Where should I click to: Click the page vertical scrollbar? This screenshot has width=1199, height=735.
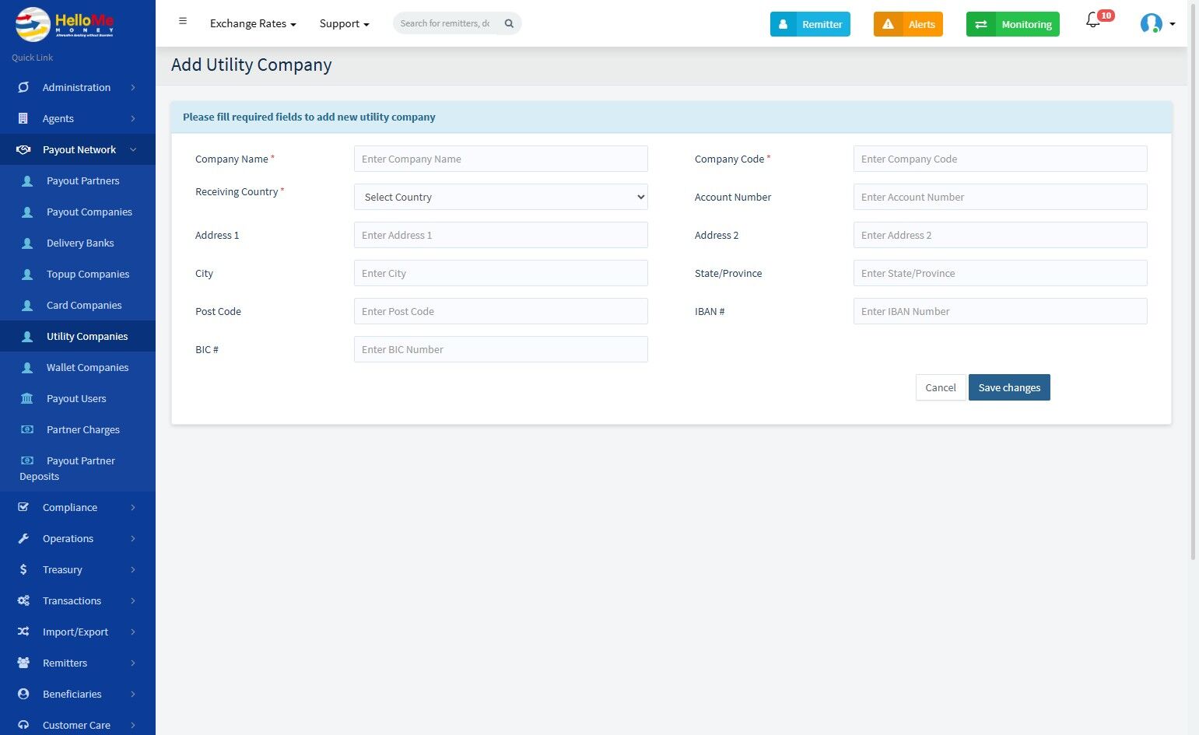(x=1193, y=311)
